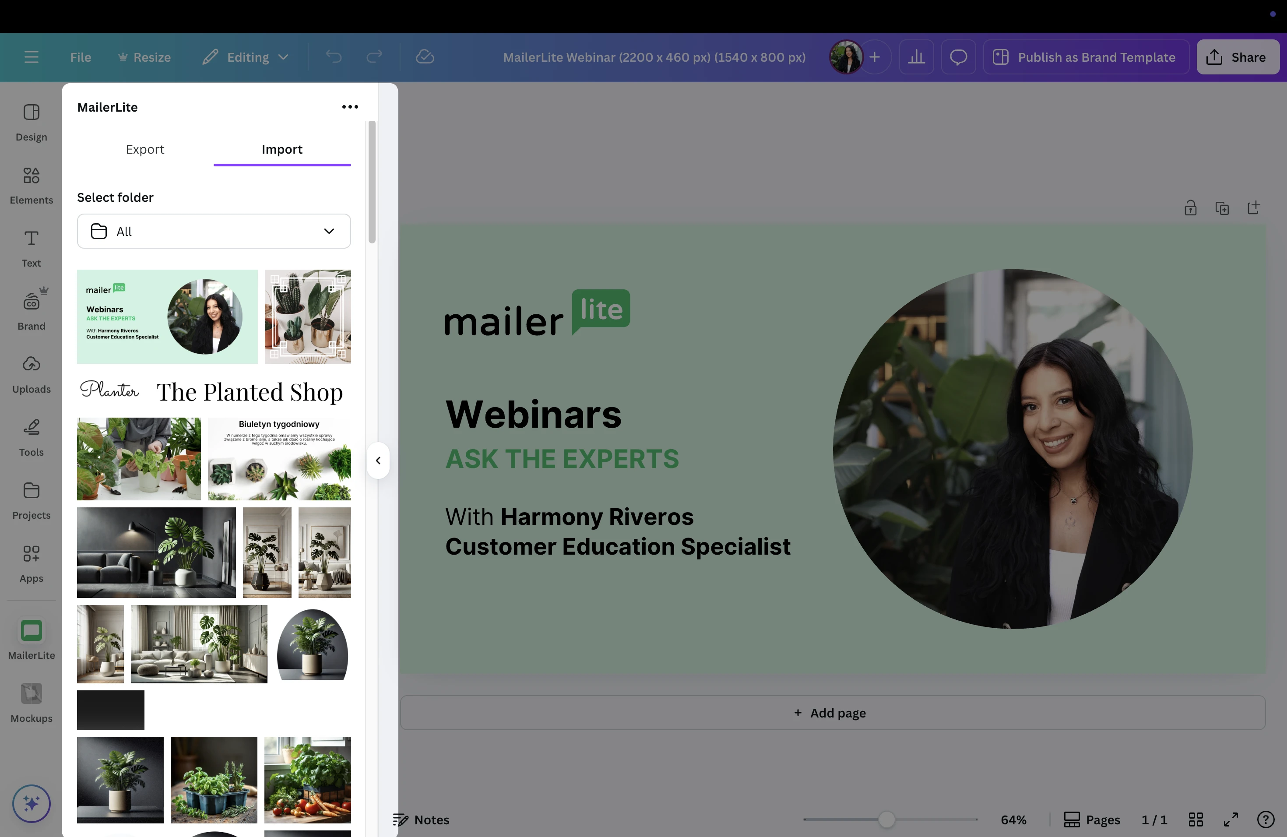Select the Webinars heading text on canvas
The height and width of the screenshot is (837, 1287).
point(533,415)
